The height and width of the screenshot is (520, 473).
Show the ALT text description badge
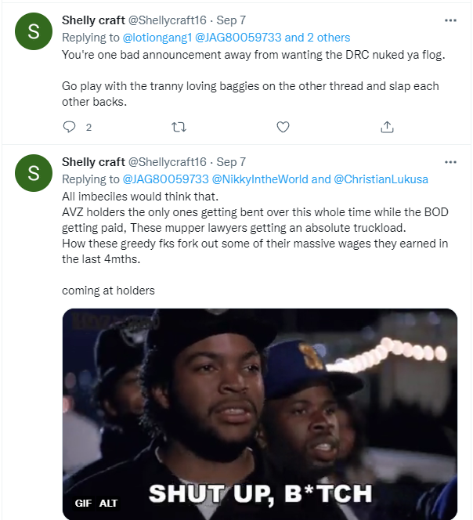click(x=108, y=503)
